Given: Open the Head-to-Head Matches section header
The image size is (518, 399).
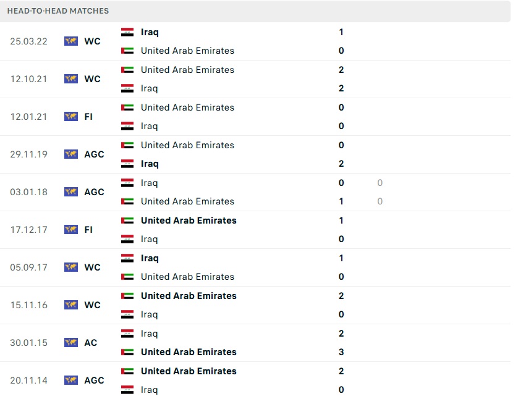Looking at the screenshot, I should [58, 11].
